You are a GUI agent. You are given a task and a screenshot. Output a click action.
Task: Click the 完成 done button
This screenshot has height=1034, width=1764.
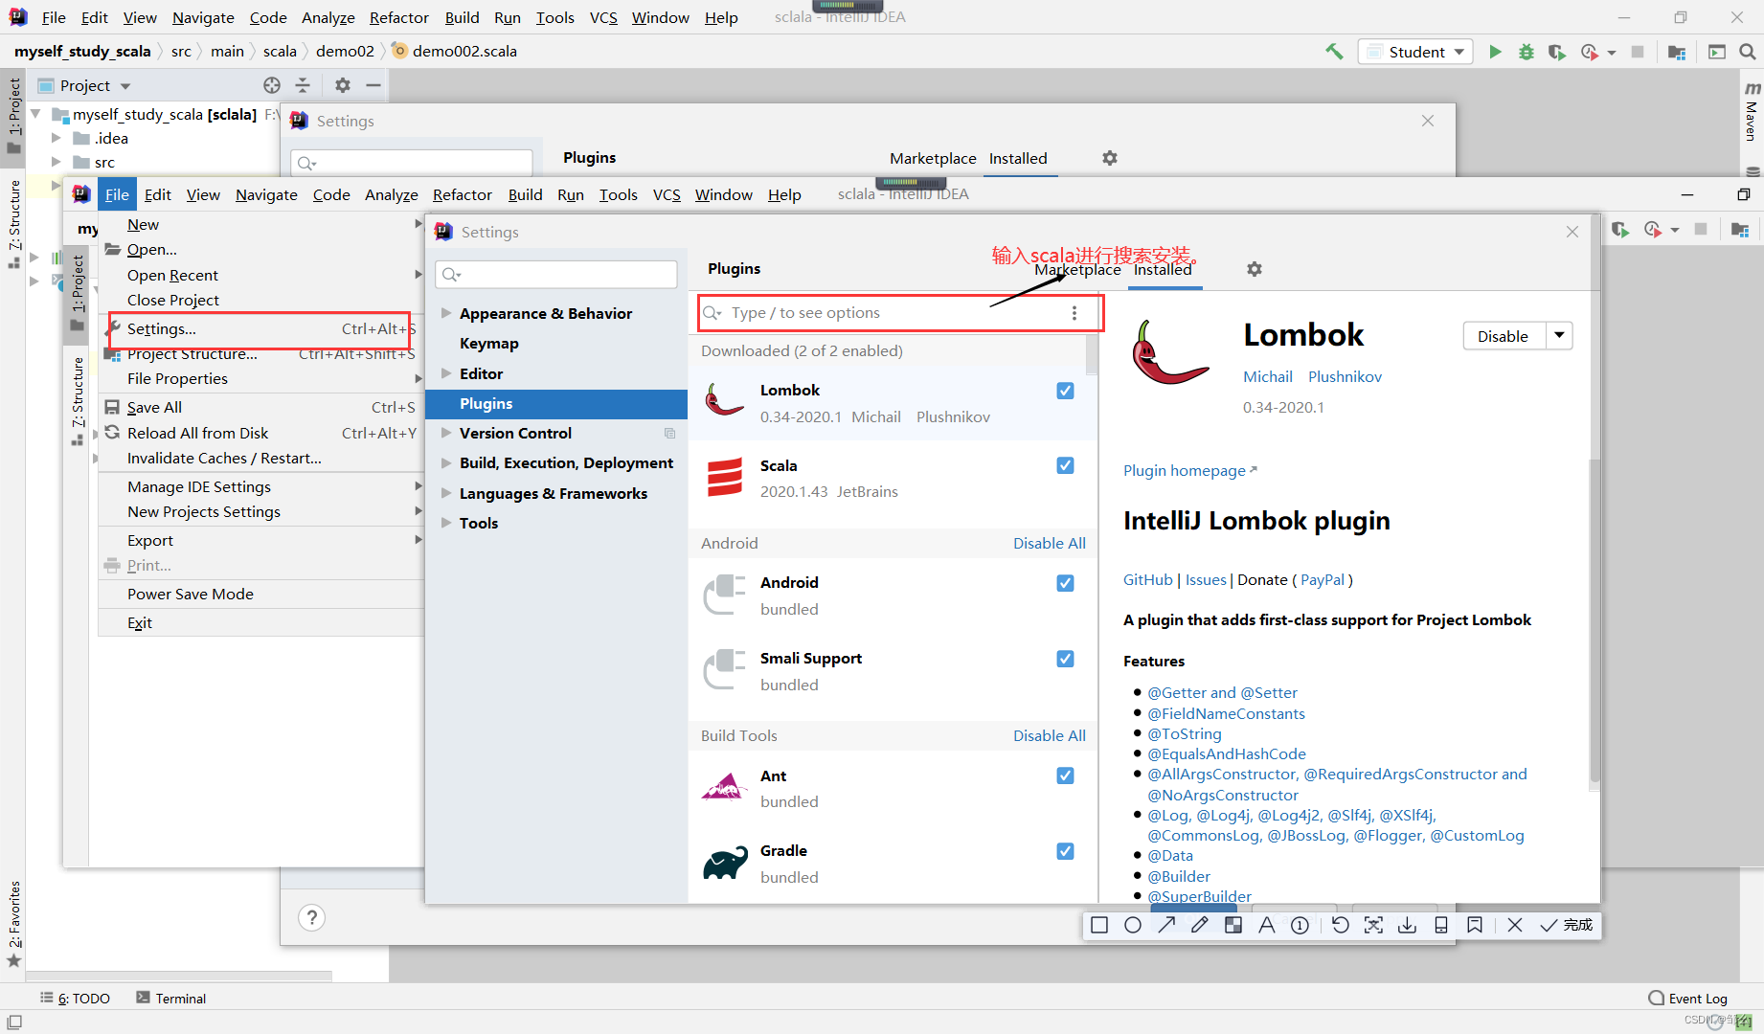click(x=1567, y=925)
